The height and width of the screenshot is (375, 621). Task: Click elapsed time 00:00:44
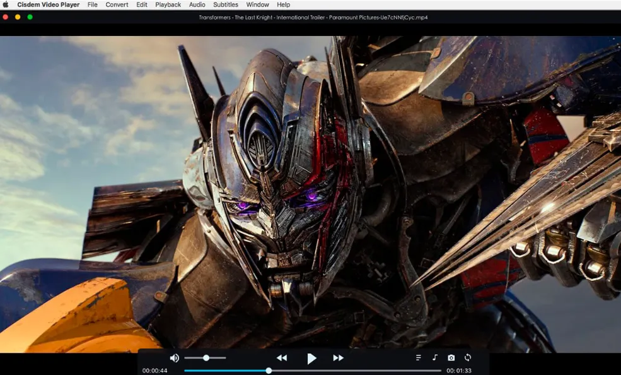click(155, 371)
